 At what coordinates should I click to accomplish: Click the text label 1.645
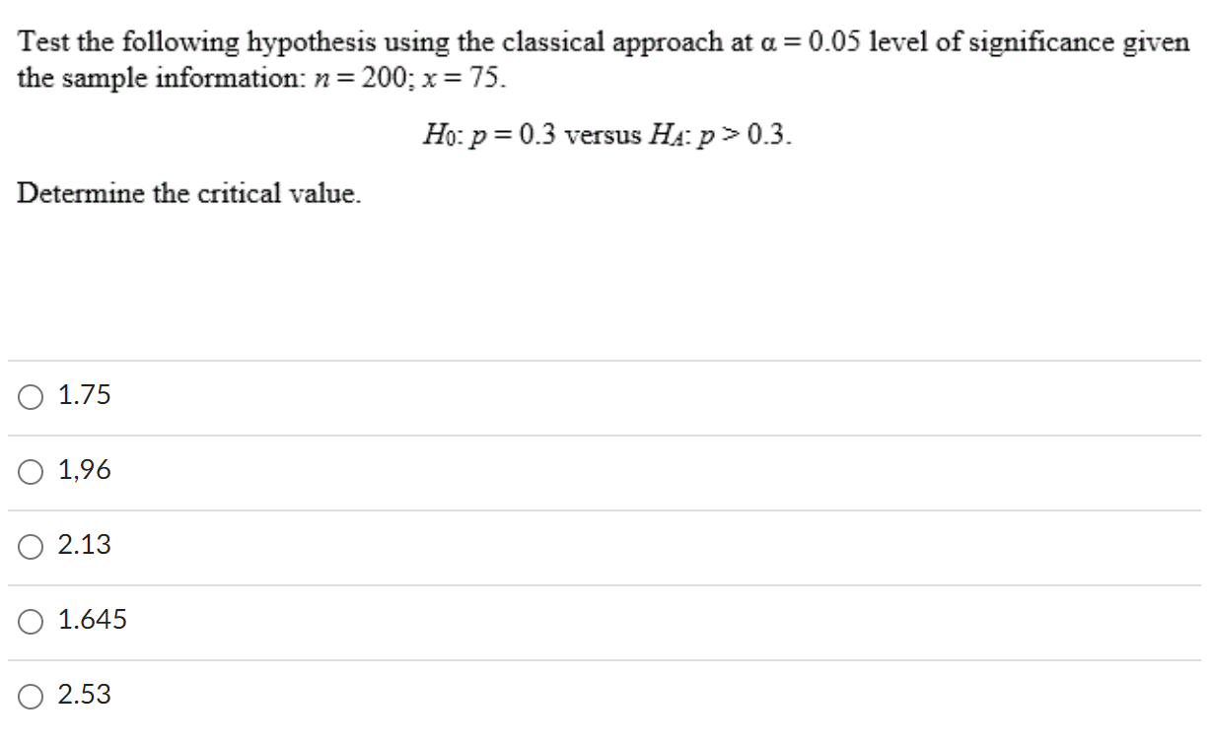pos(92,620)
